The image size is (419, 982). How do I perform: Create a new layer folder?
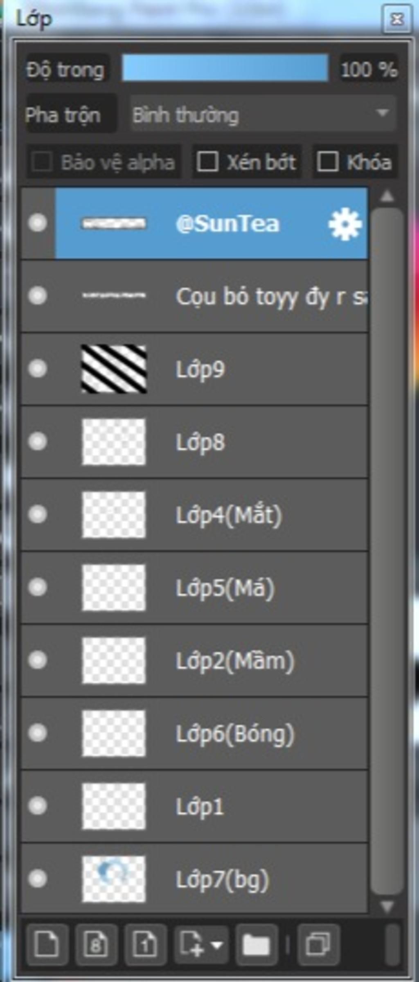(257, 944)
